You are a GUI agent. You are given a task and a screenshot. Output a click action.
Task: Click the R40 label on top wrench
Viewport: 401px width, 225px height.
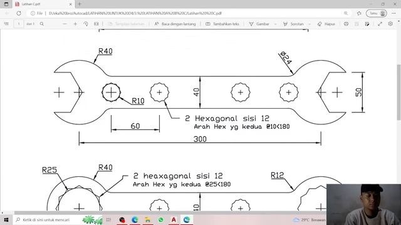point(105,51)
